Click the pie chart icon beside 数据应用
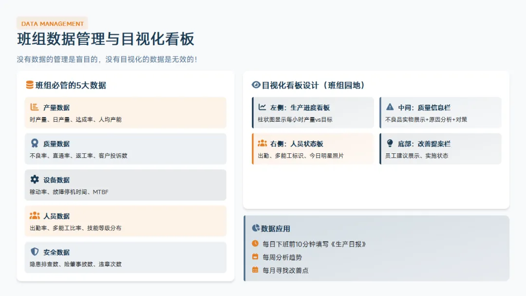 (x=256, y=228)
